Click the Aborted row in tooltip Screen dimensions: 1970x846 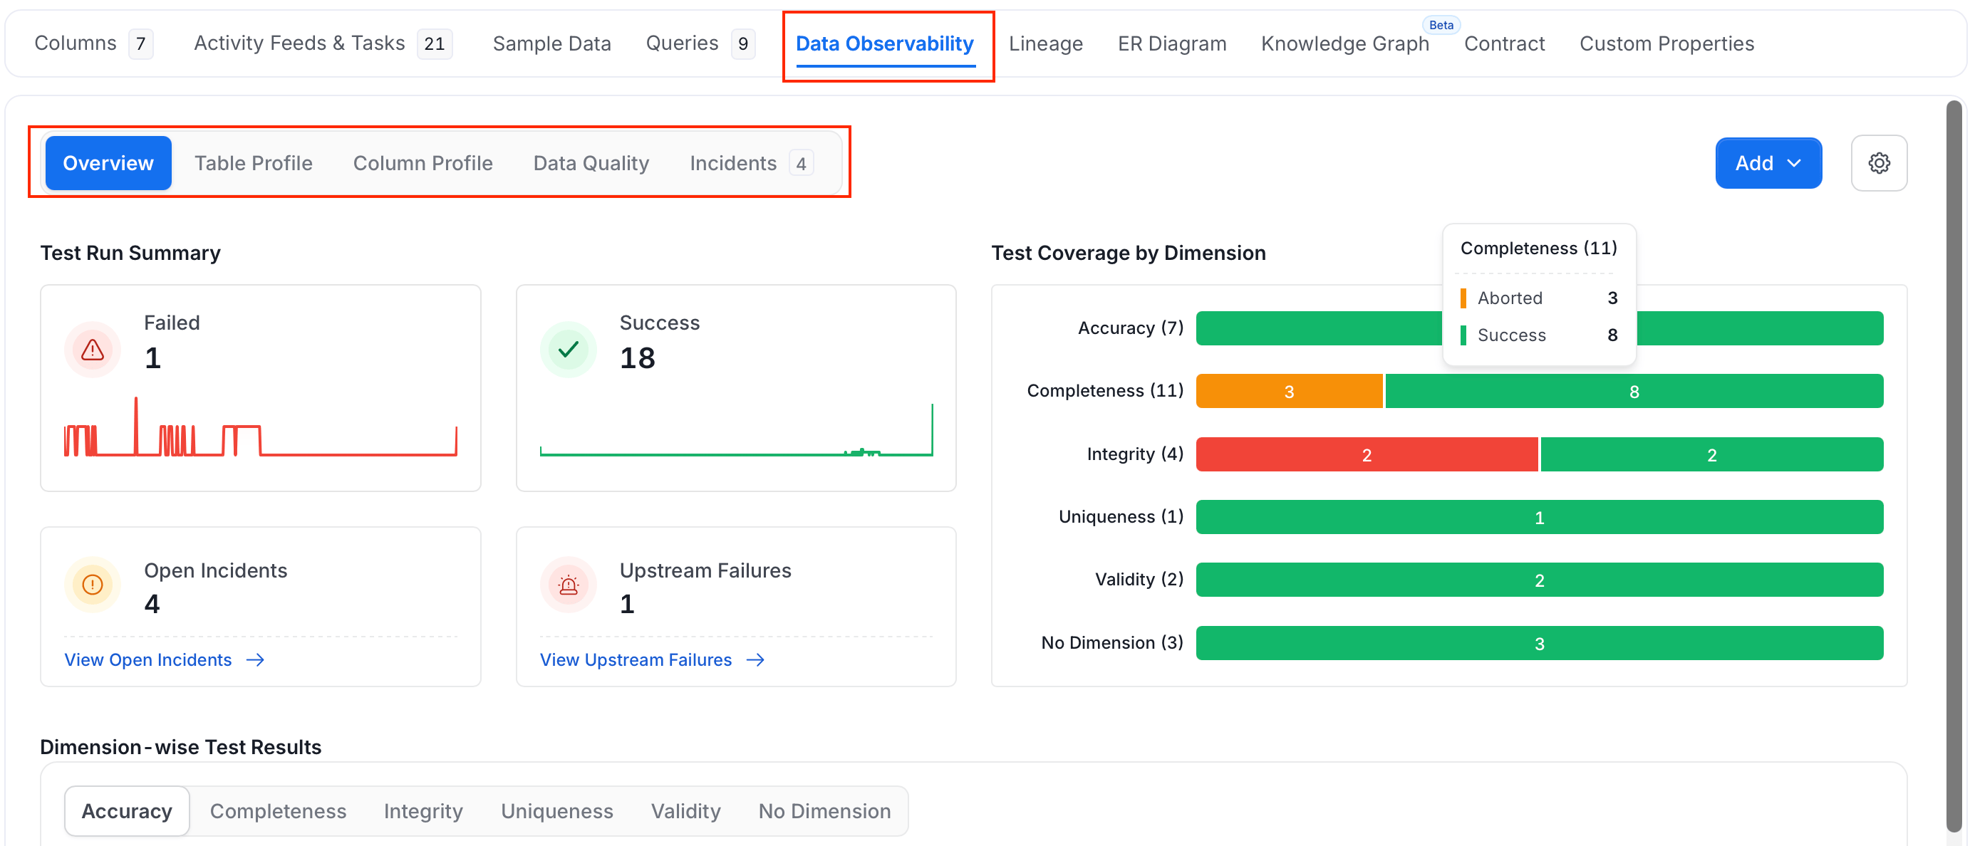pyautogui.click(x=1539, y=298)
